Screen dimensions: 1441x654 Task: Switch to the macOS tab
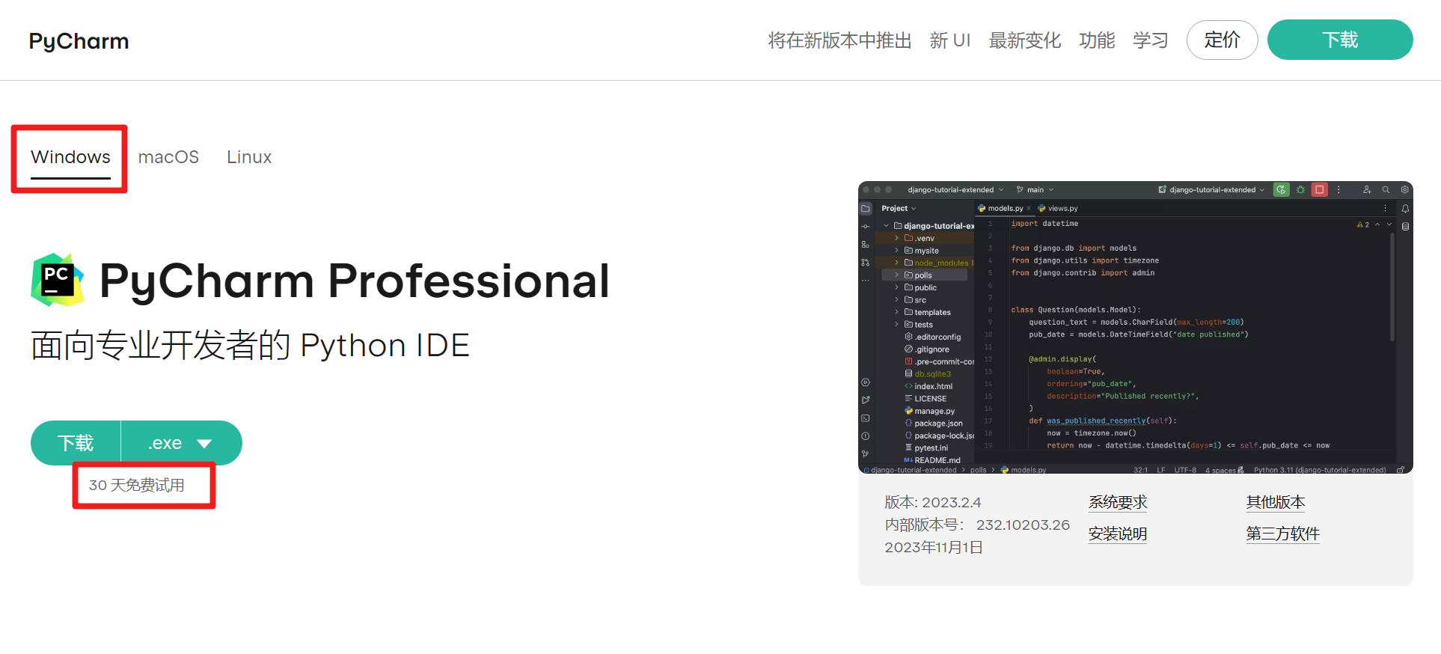(168, 157)
